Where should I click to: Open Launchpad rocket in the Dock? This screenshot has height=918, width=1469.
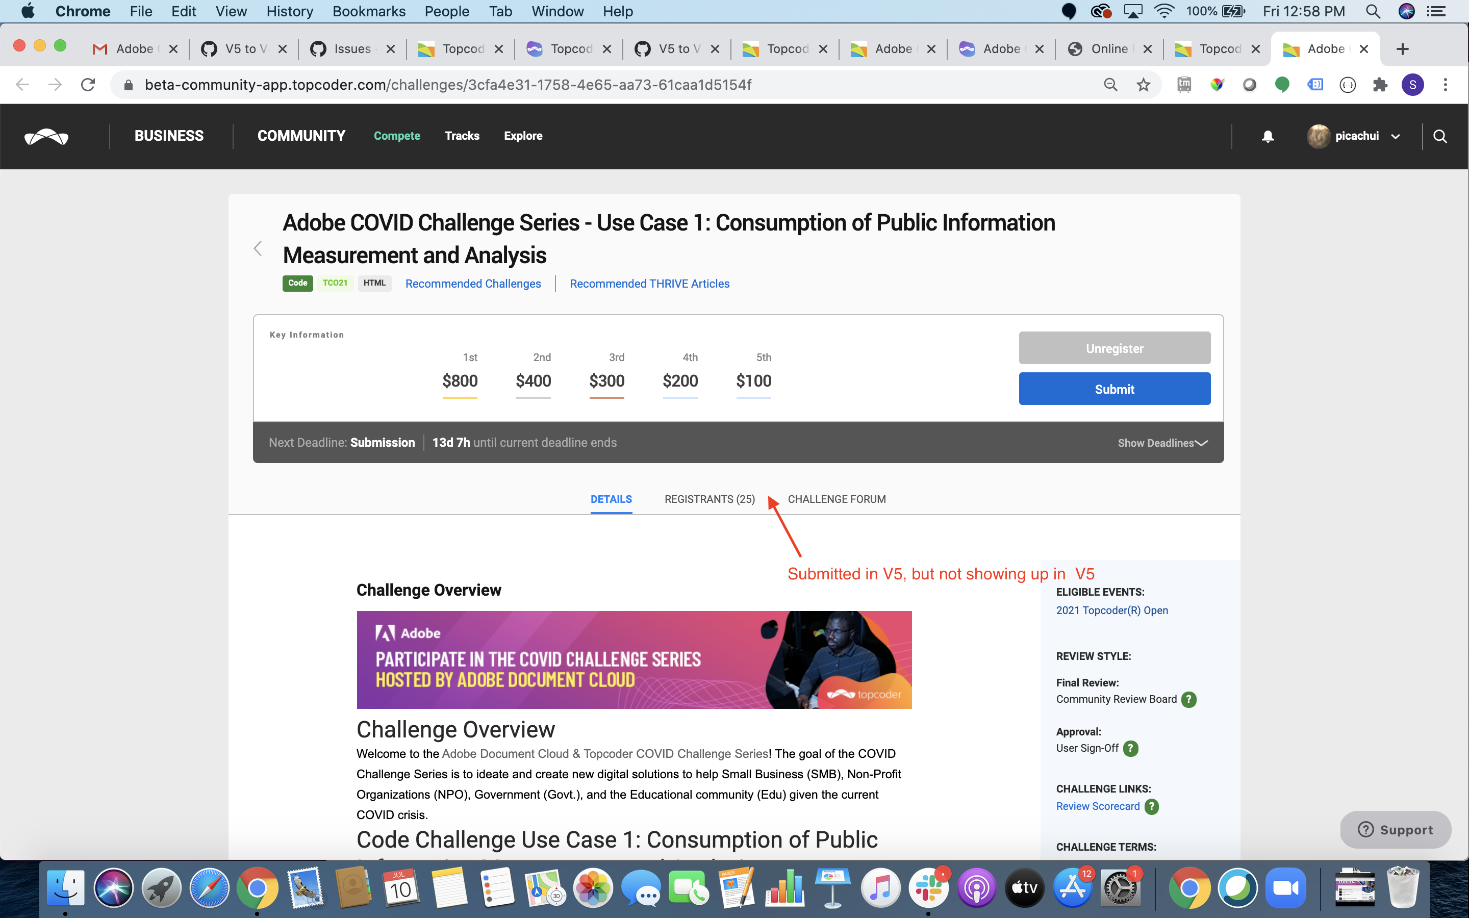162,887
